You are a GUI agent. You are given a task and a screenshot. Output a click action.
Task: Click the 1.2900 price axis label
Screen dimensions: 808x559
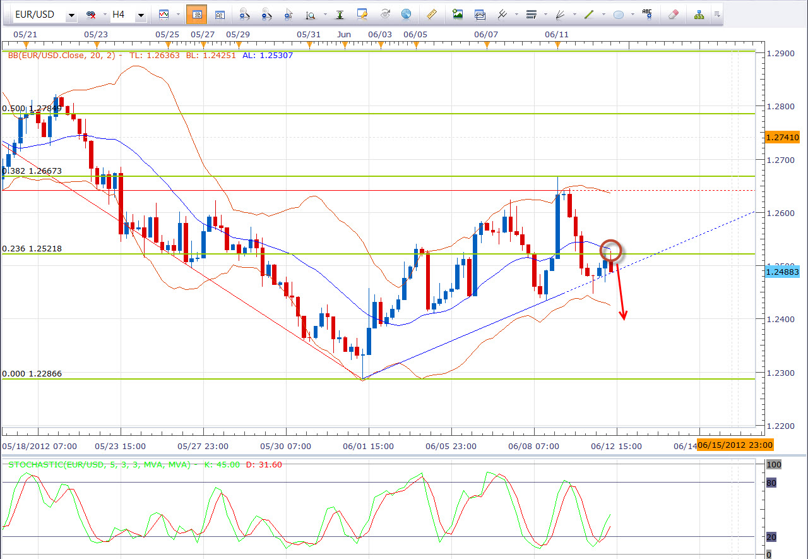[780, 53]
